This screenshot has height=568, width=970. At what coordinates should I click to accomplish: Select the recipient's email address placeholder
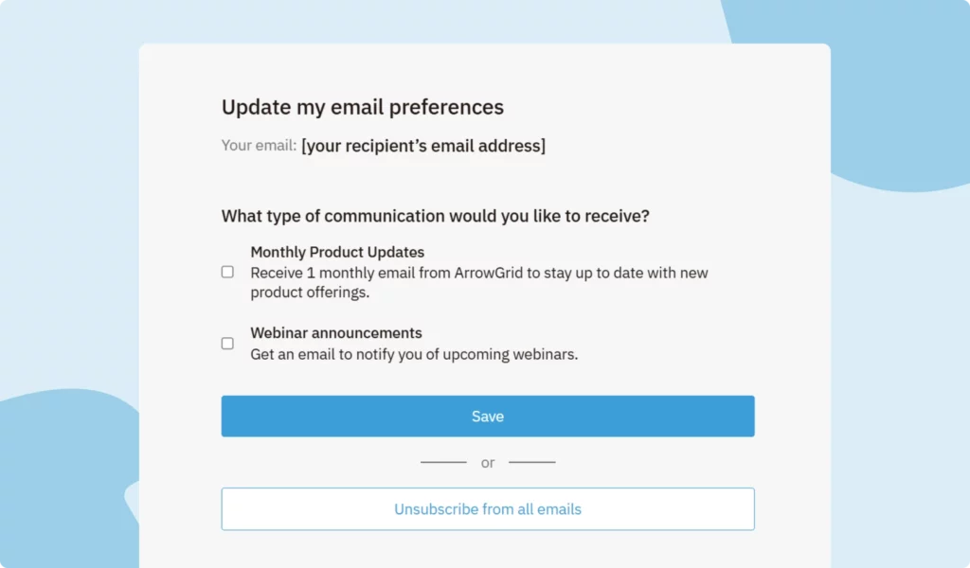coord(423,146)
